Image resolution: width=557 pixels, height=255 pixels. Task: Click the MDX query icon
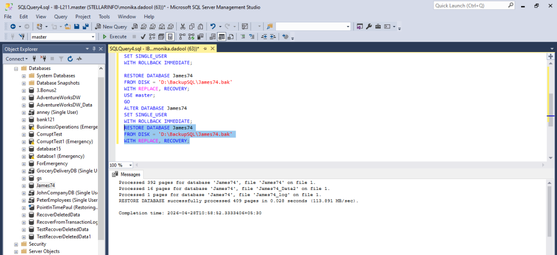(144, 27)
